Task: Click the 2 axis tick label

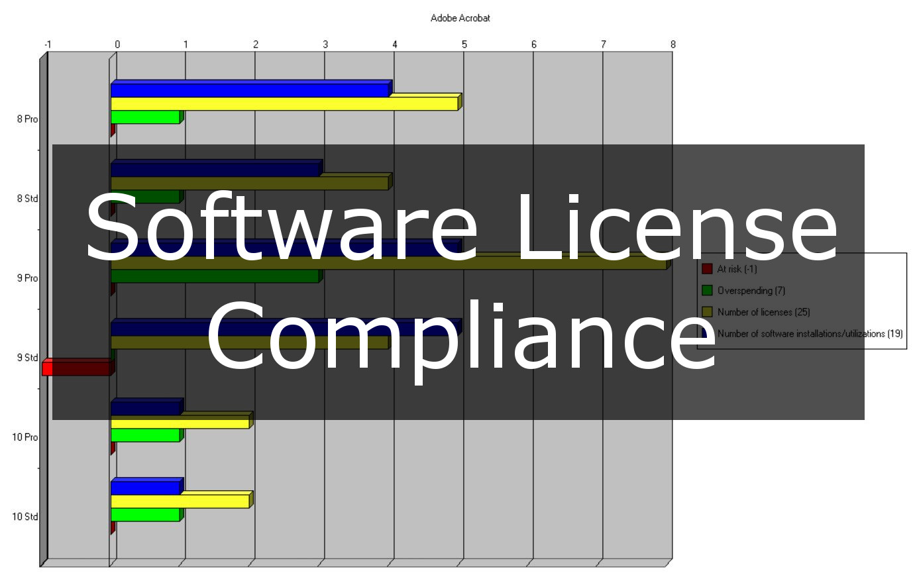Action: tap(256, 44)
